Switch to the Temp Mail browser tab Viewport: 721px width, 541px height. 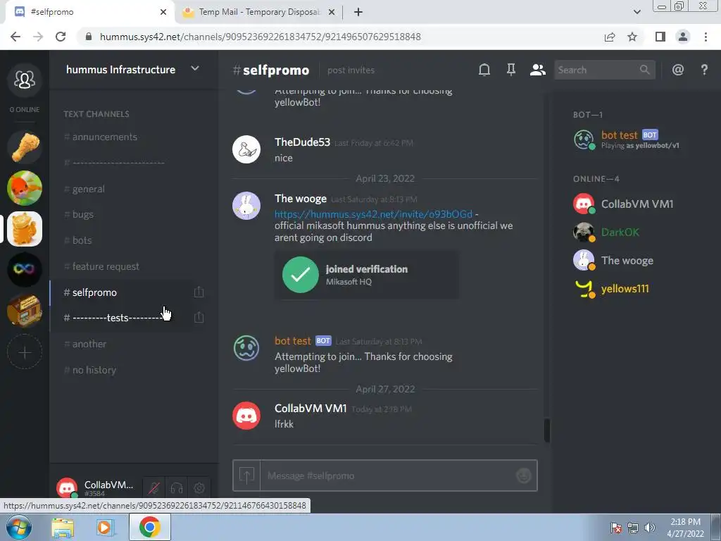(258, 12)
